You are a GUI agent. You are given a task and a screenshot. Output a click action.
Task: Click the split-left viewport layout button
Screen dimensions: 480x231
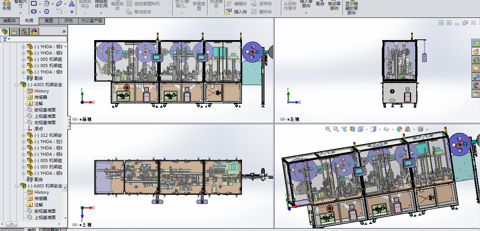[x=441, y=23]
